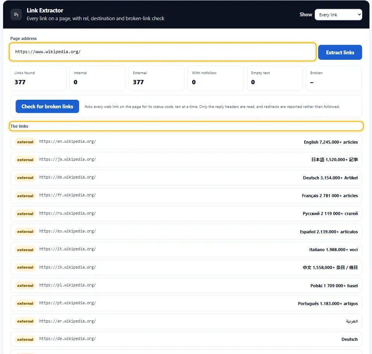Image resolution: width=372 pixels, height=354 pixels.
Task: Click the Empty text stat card
Action: coord(275,78)
